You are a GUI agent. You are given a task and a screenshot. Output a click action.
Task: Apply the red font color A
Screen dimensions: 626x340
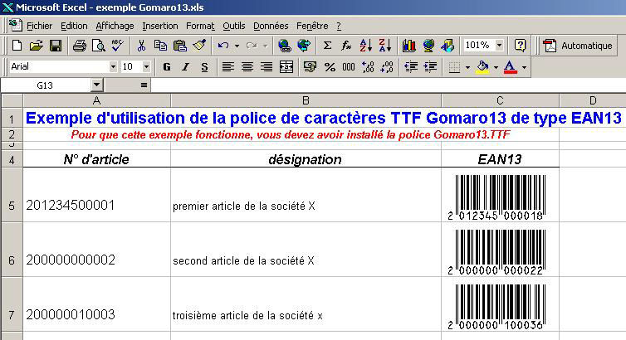click(511, 66)
